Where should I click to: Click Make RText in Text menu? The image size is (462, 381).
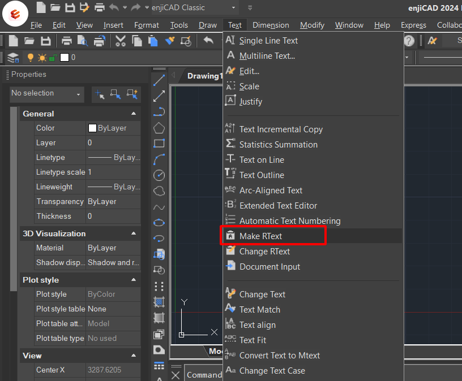(313, 236)
